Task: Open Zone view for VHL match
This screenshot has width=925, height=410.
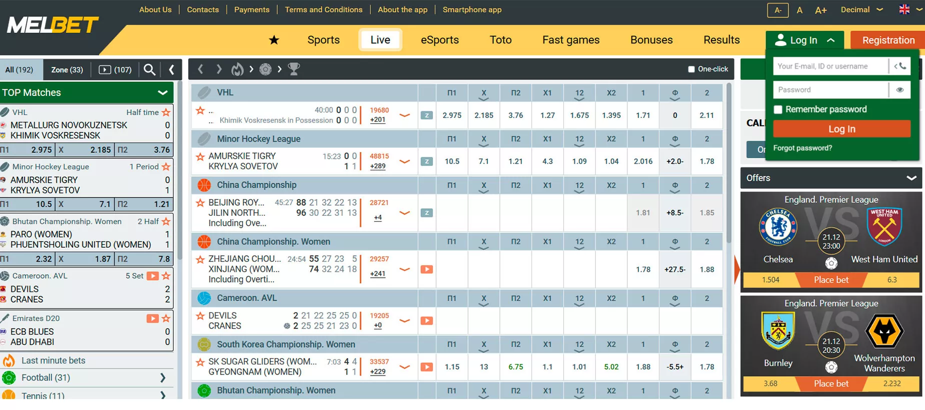Action: pos(426,115)
